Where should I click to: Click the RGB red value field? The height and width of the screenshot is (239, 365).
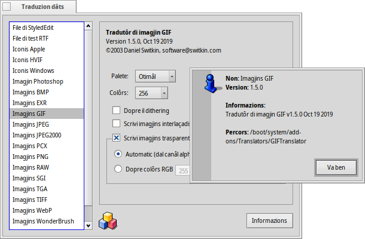coord(182,171)
